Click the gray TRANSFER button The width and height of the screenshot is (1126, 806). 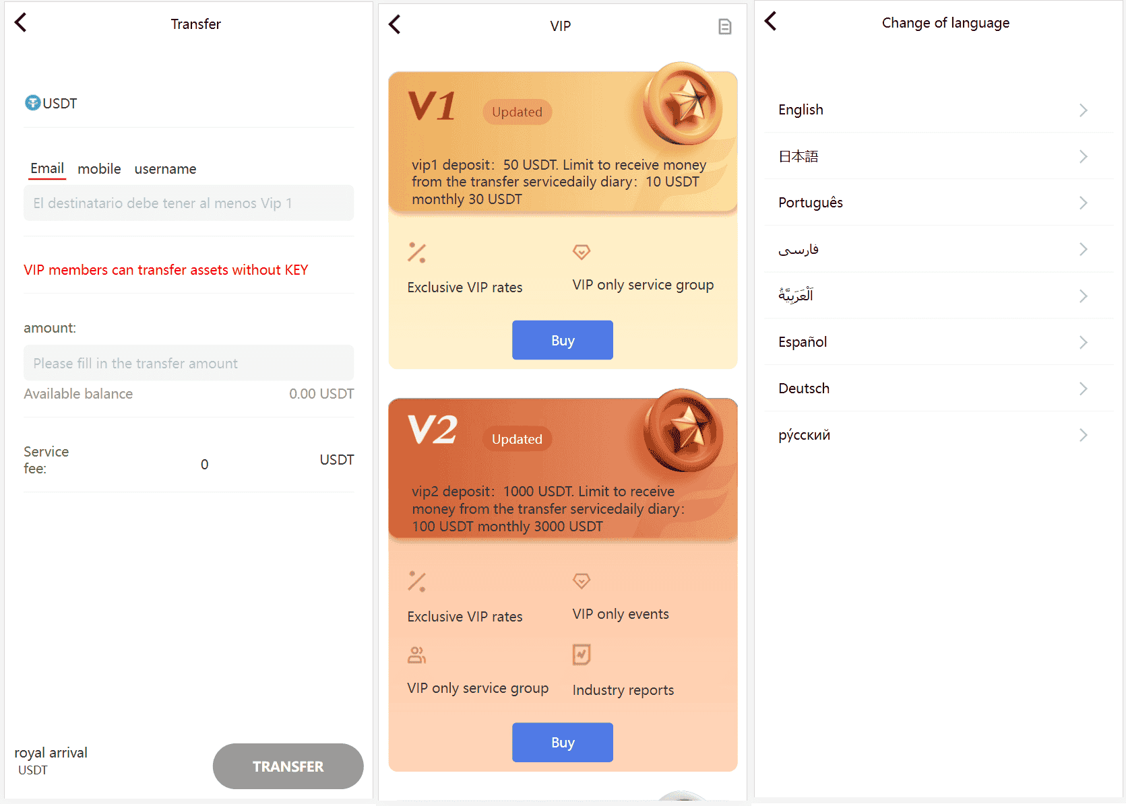click(288, 766)
